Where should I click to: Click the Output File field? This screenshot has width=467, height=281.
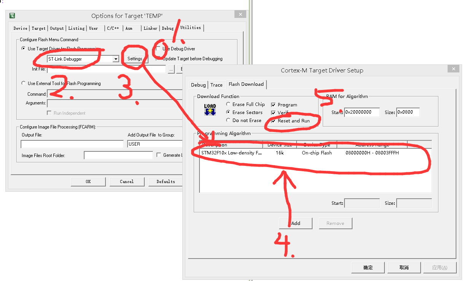(x=72, y=144)
